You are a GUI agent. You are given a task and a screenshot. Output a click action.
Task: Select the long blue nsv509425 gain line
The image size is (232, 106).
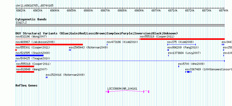click(120, 61)
